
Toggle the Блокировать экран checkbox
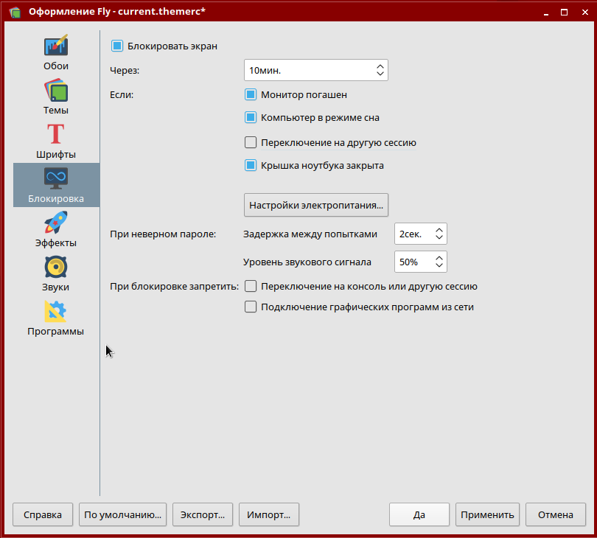[x=117, y=46]
